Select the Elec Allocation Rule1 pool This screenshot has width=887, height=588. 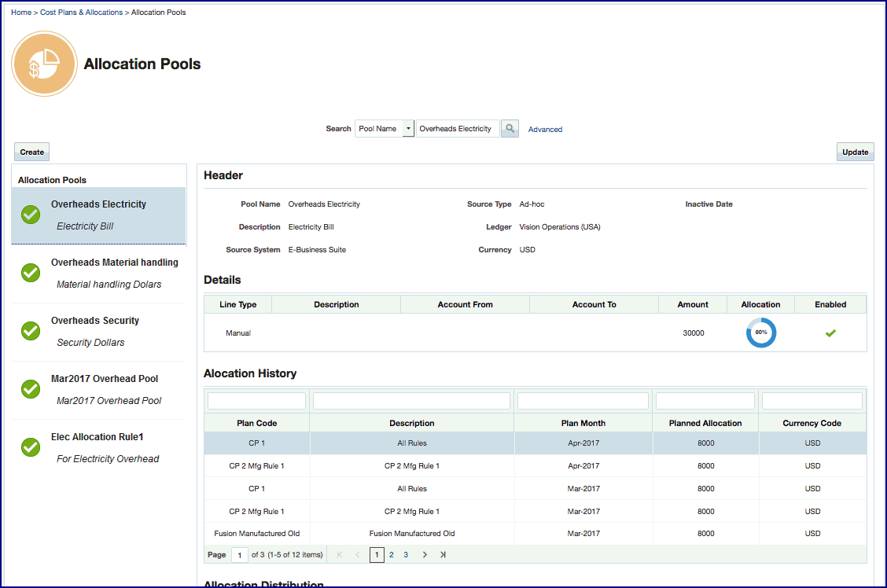pyautogui.click(x=98, y=448)
